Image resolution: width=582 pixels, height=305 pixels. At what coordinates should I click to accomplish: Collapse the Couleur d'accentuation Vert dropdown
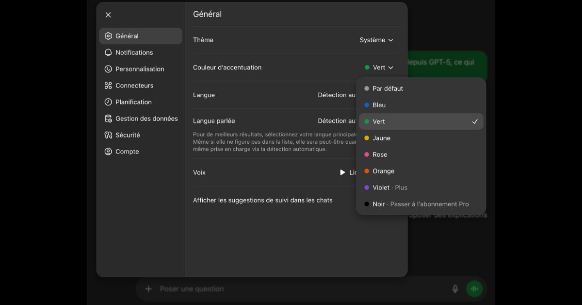(379, 68)
